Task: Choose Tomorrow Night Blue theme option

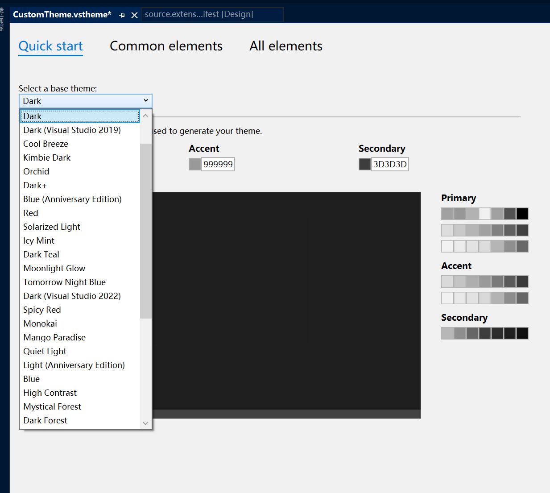Action: 64,282
